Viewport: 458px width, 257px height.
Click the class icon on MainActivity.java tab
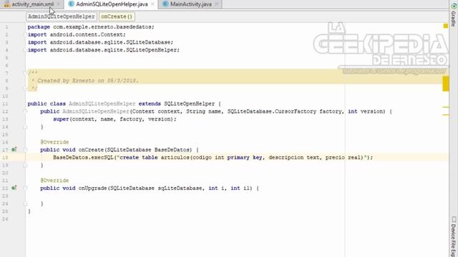coord(165,4)
